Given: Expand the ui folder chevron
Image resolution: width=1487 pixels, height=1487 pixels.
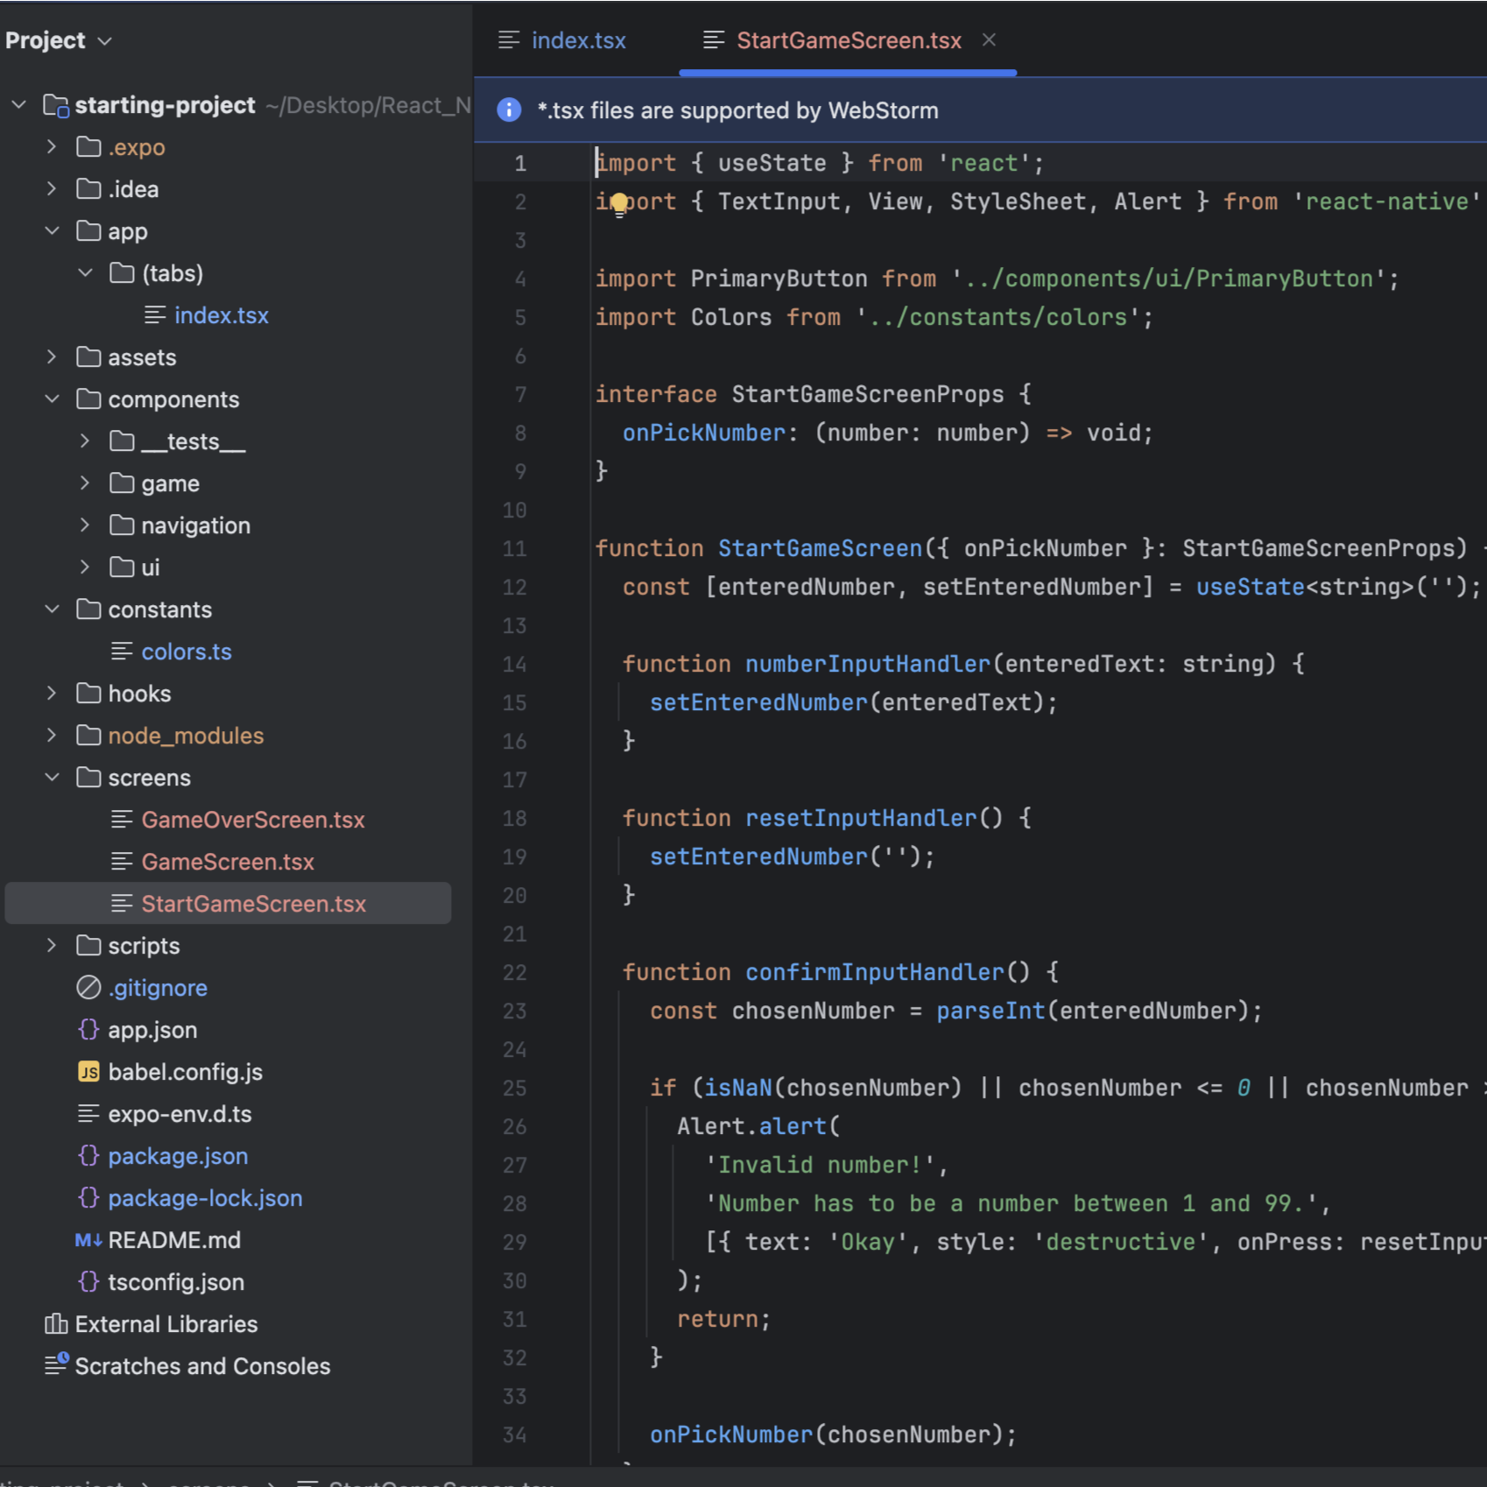Looking at the screenshot, I should click(x=85, y=567).
